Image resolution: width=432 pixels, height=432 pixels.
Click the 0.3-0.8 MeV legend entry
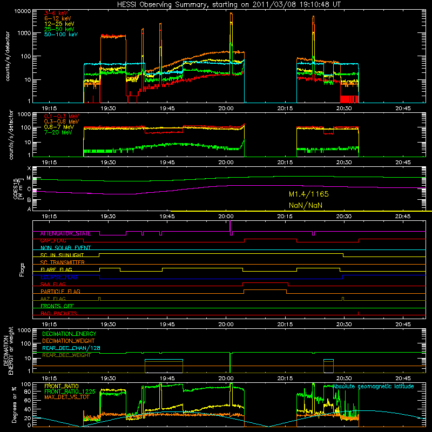pyautogui.click(x=62, y=122)
